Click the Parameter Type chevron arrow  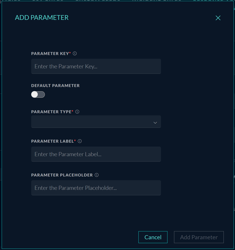pos(155,123)
